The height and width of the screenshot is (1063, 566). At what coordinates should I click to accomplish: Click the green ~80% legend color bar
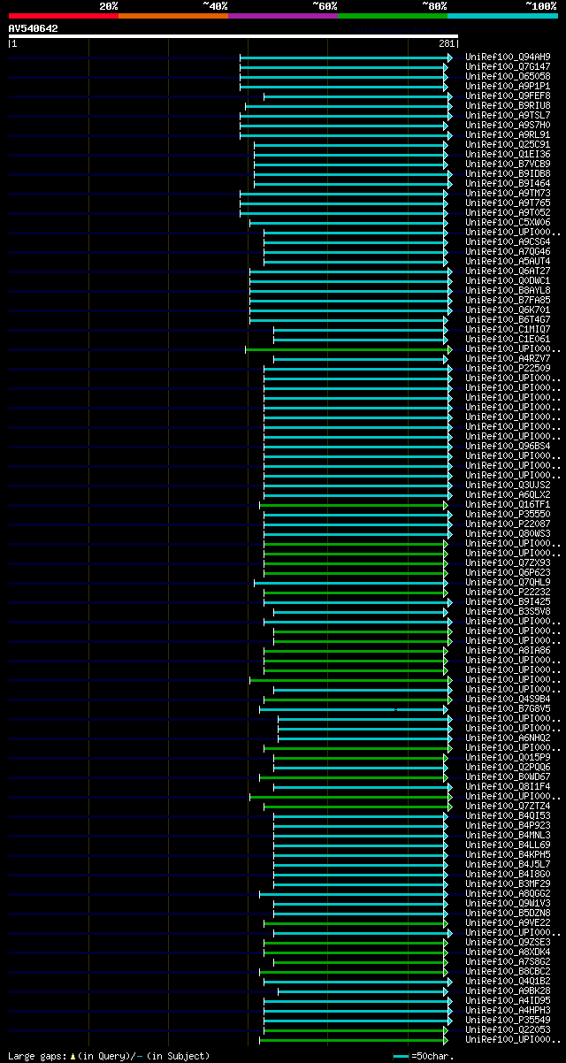[393, 16]
